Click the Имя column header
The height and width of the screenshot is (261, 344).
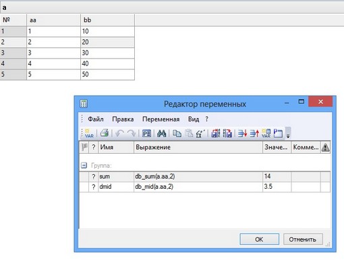click(x=116, y=147)
